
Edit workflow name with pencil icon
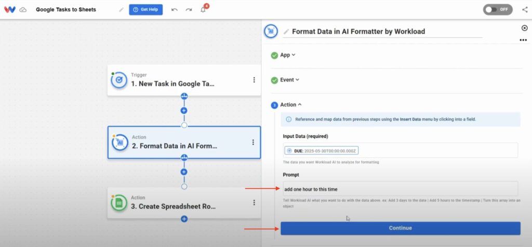[121, 10]
